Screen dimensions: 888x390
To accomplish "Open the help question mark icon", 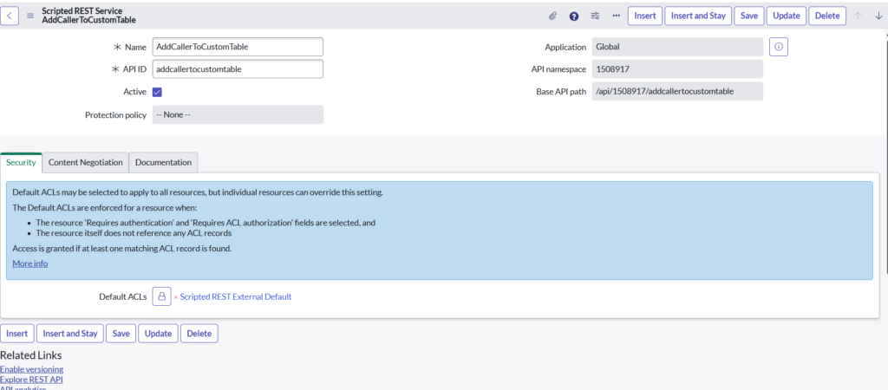I will 574,16.
